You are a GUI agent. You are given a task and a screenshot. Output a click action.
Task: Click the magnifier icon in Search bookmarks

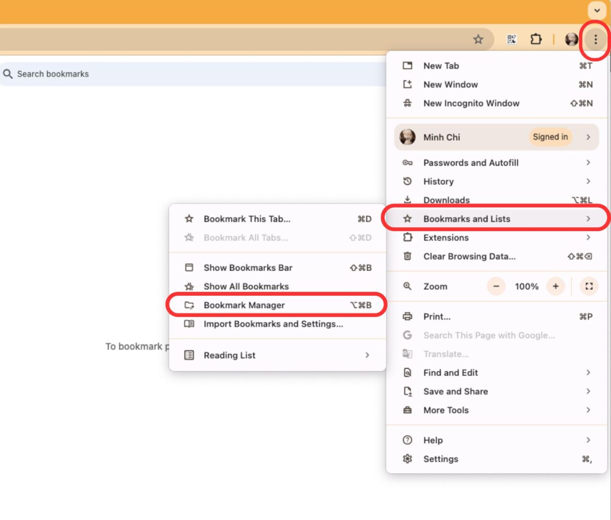(x=8, y=74)
